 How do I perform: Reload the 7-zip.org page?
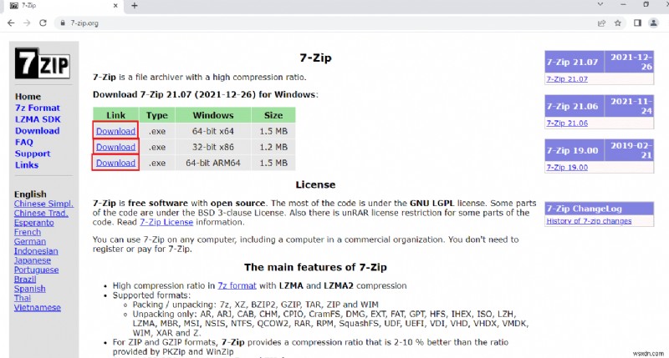coord(43,23)
